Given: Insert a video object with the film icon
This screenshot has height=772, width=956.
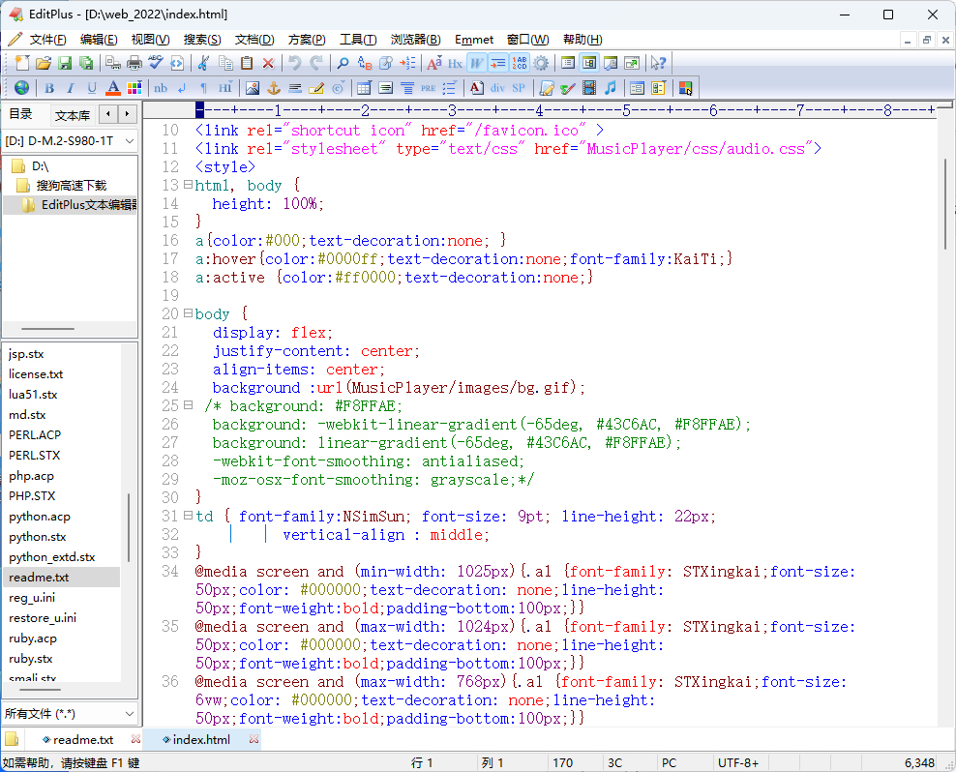Looking at the screenshot, I should tap(589, 88).
